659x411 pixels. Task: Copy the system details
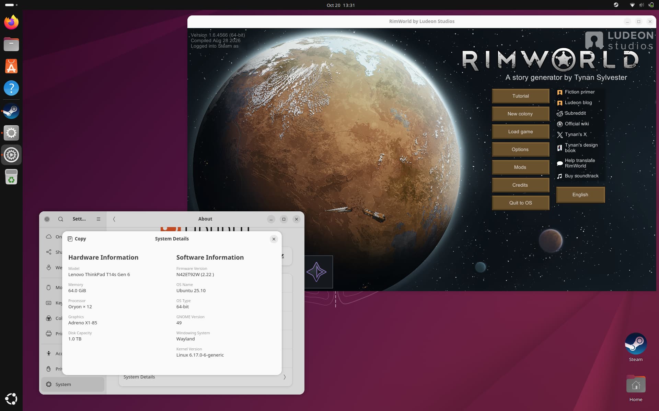(77, 239)
